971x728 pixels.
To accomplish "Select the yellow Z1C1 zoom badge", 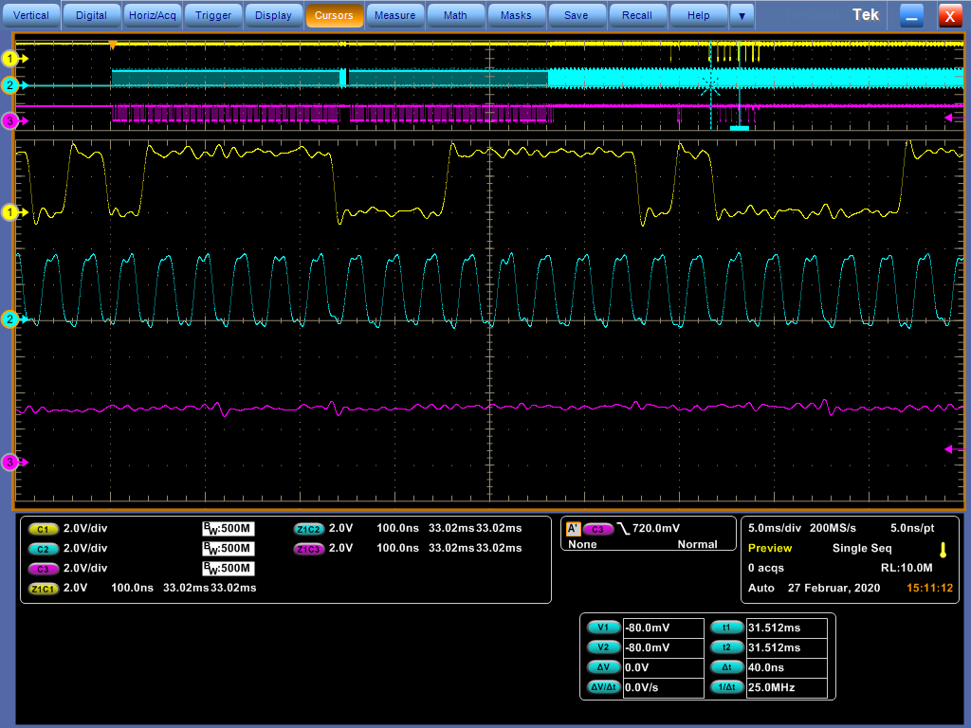I will pos(43,588).
